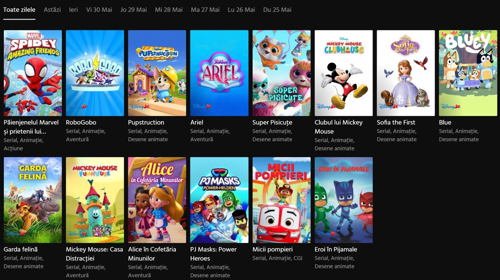Open the Garda Felină poster
Viewport: 500px width, 280px height.
(32, 200)
